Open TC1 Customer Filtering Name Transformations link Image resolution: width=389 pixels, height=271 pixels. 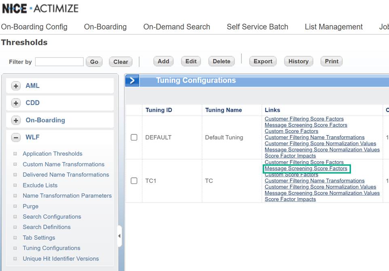[315, 181]
